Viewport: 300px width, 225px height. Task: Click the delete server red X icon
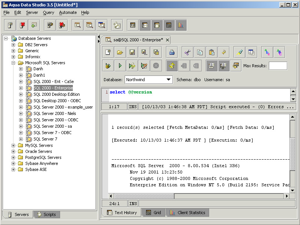coord(22,25)
